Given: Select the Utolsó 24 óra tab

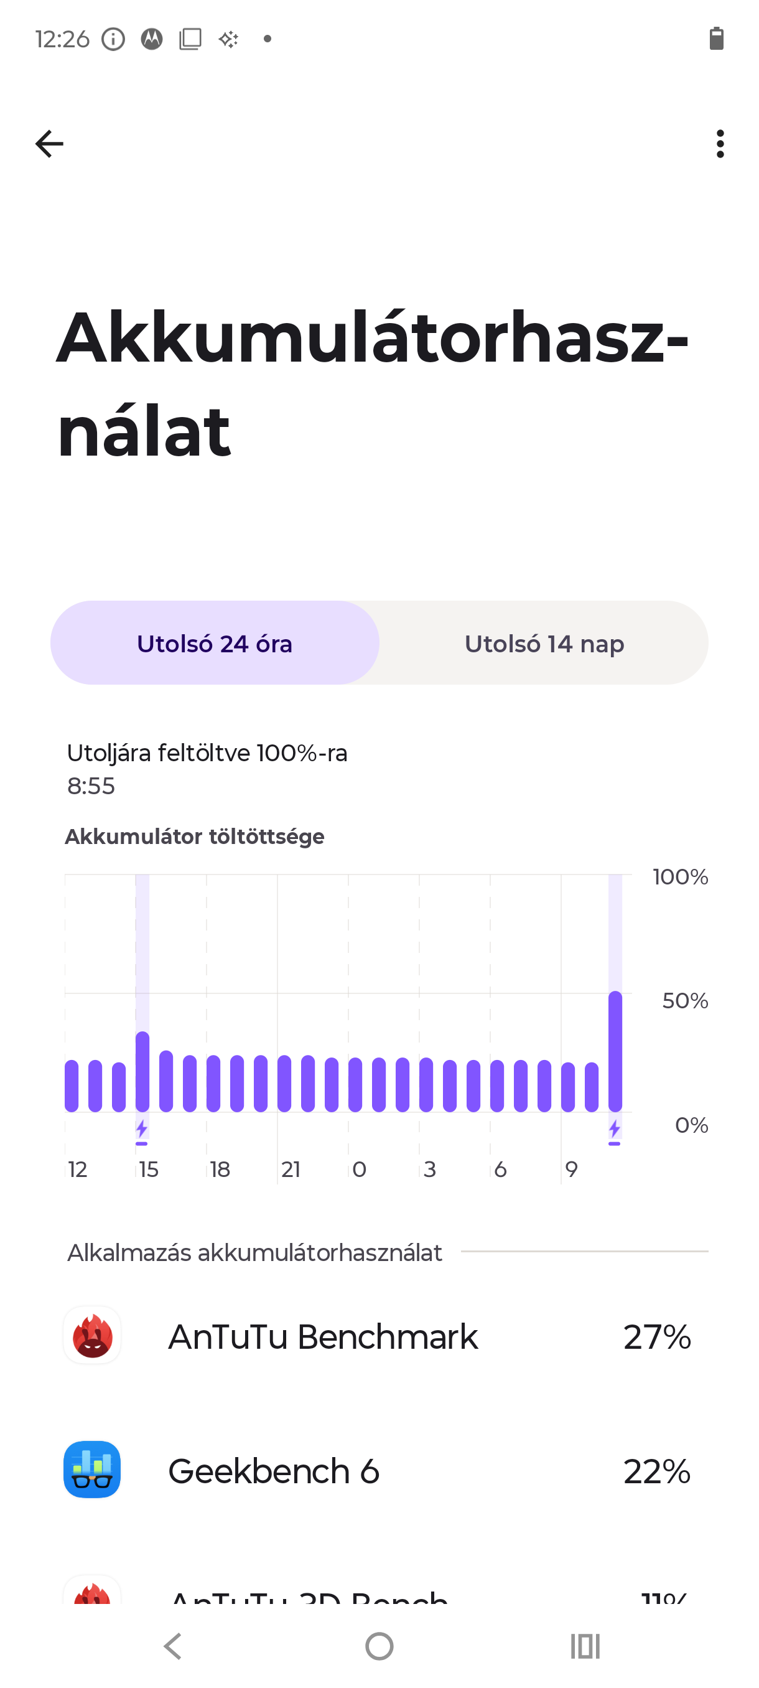Looking at the screenshot, I should coord(215,643).
